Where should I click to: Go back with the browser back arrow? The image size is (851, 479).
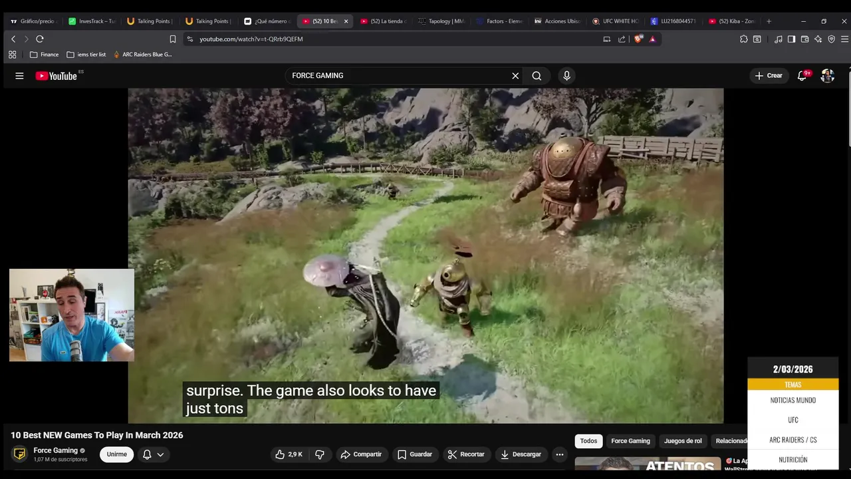point(13,39)
